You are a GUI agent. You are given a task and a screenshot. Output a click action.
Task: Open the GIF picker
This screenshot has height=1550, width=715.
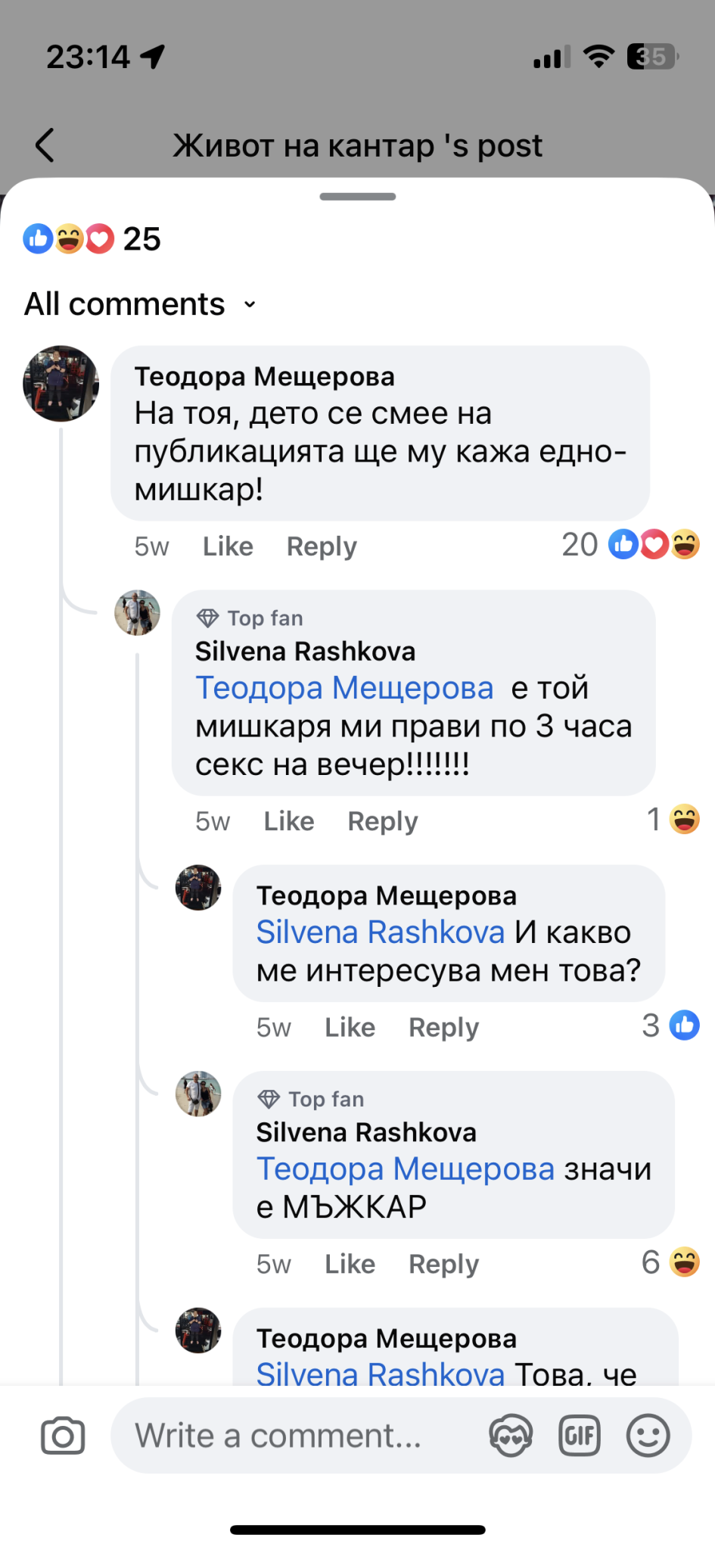coord(580,1436)
